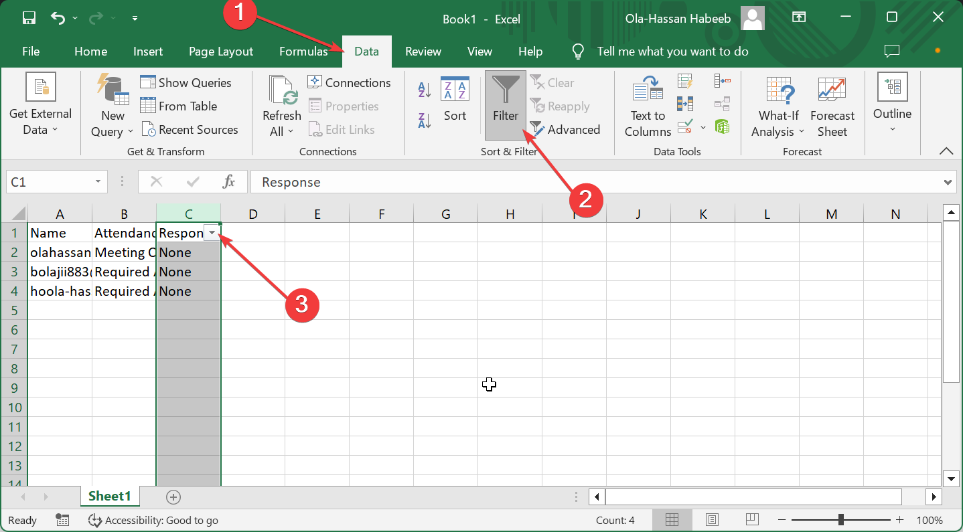Click Text to Columns
This screenshot has width=963, height=532.
click(x=648, y=106)
